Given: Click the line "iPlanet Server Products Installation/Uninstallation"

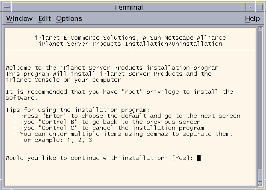Looking at the screenshot, I should coord(130,44).
